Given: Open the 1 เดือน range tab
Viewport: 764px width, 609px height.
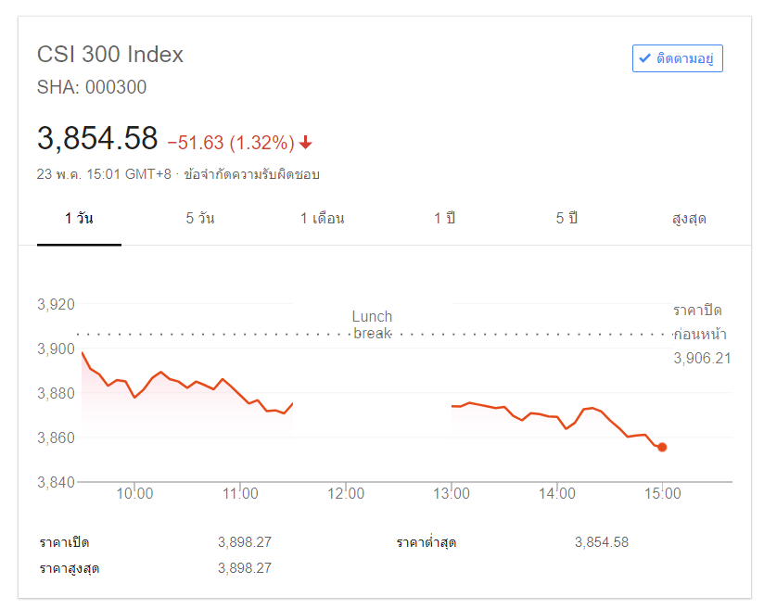Looking at the screenshot, I should coord(322,219).
